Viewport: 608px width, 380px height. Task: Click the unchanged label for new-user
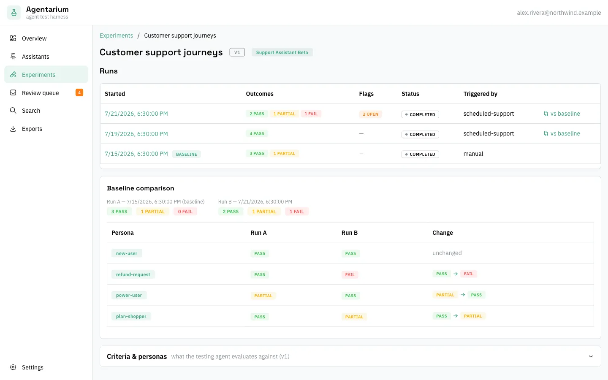click(447, 253)
